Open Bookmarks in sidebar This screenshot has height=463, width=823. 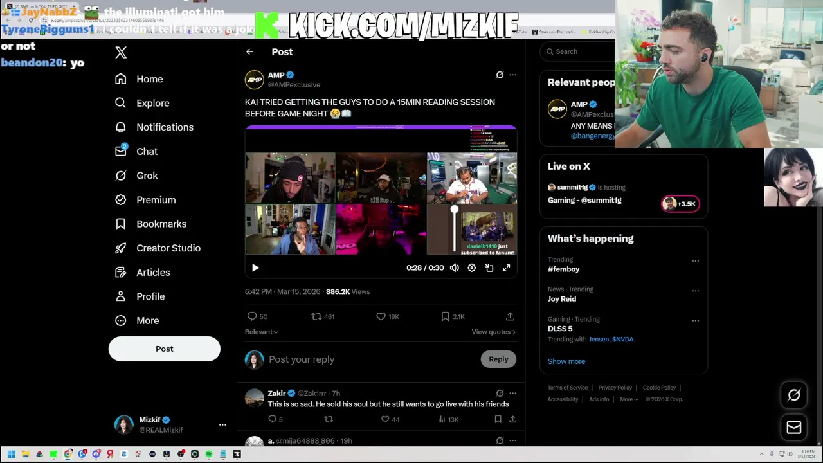pyautogui.click(x=150, y=224)
